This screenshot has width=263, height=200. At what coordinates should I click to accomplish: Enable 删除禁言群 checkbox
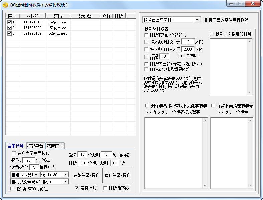146,64
